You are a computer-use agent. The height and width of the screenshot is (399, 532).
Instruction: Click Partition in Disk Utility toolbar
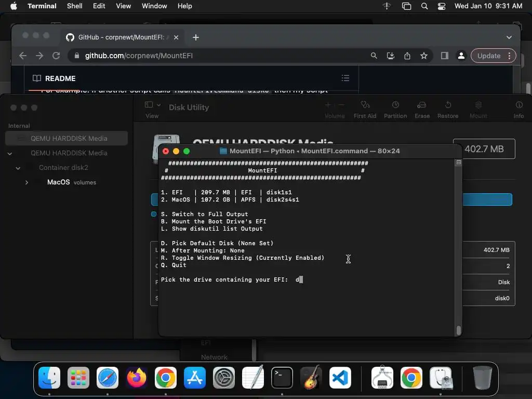tap(395, 109)
